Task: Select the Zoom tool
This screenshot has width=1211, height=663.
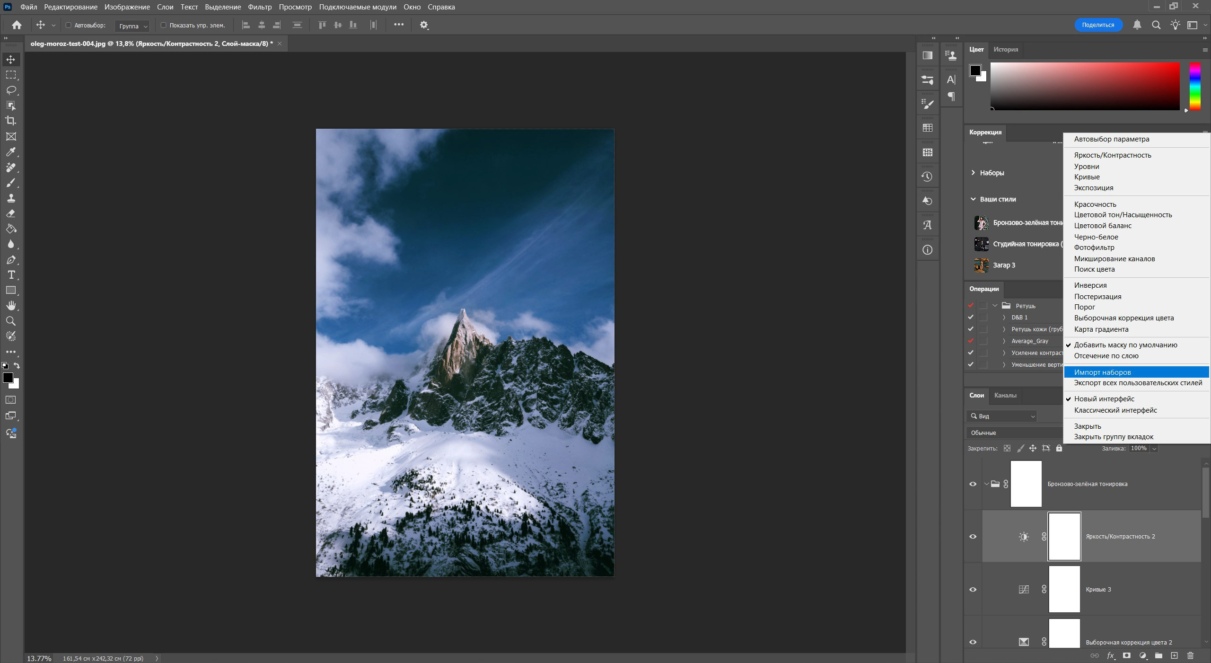Action: point(11,321)
